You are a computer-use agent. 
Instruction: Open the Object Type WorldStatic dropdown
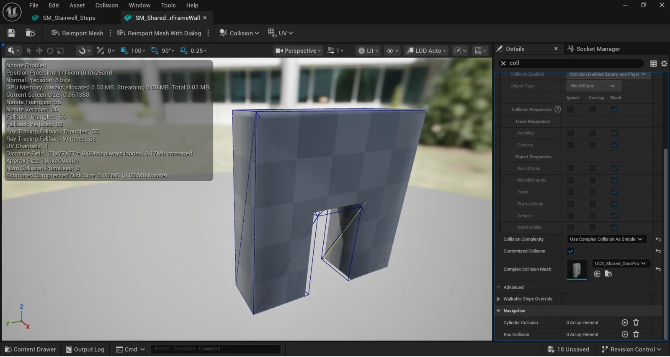pyautogui.click(x=593, y=86)
